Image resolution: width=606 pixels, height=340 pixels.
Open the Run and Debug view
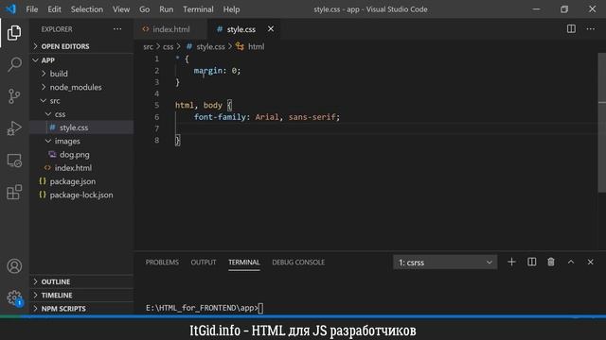coord(14,128)
